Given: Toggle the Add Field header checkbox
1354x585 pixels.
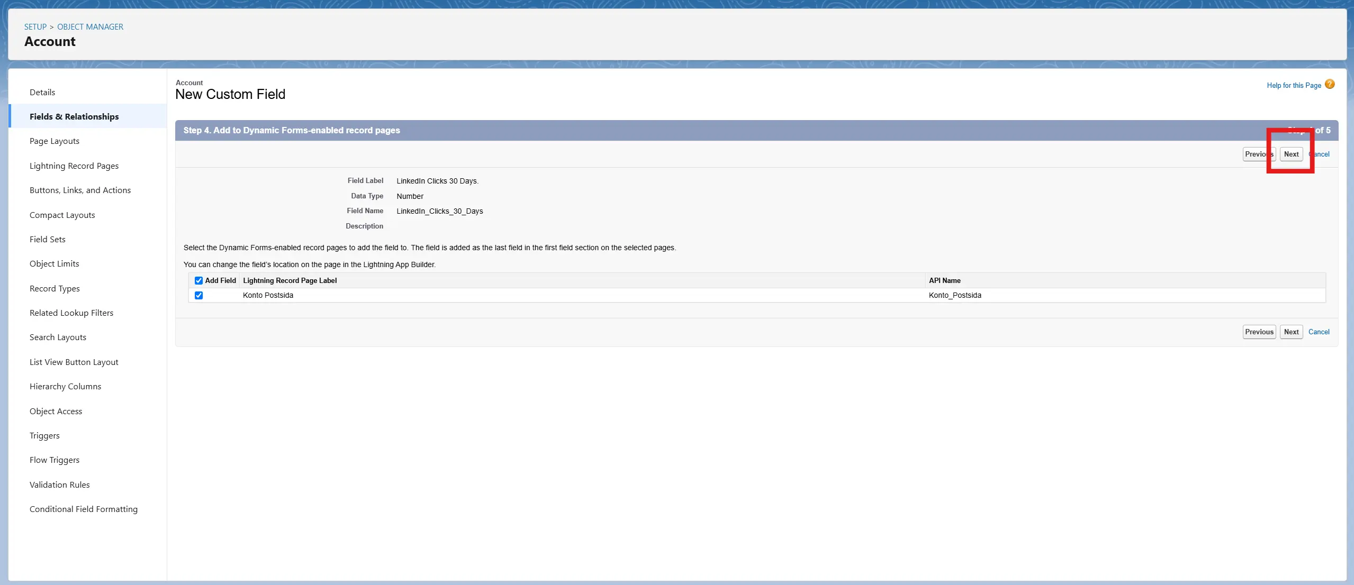Looking at the screenshot, I should click(198, 280).
